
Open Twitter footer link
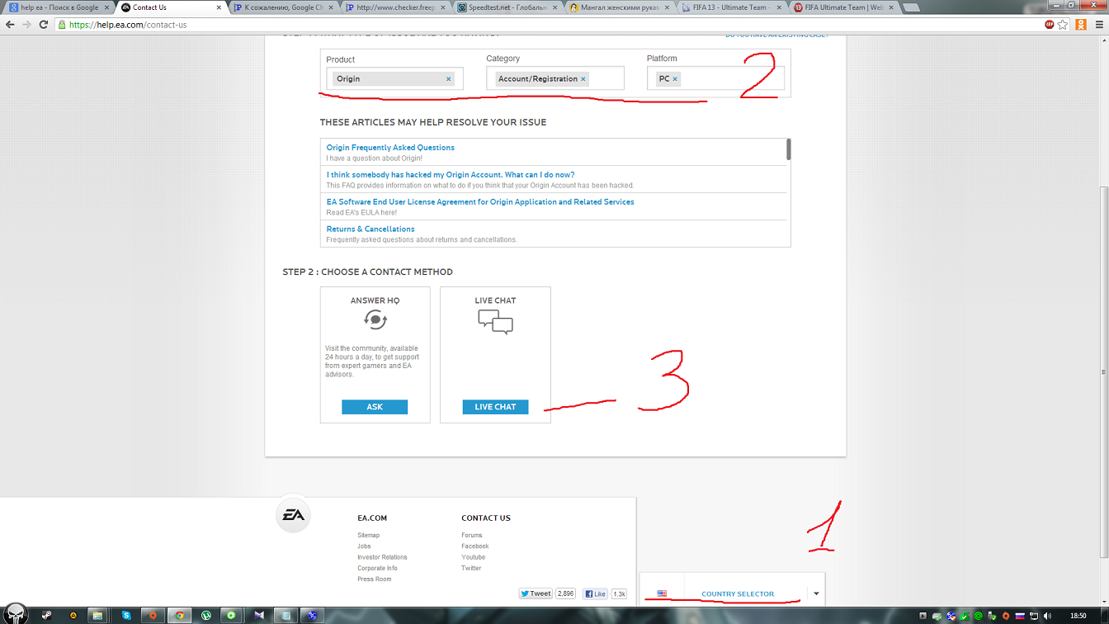471,568
